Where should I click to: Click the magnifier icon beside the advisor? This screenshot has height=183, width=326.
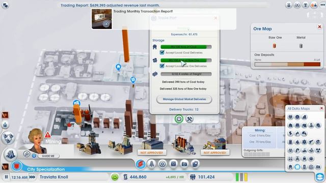pyautogui.click(x=26, y=154)
